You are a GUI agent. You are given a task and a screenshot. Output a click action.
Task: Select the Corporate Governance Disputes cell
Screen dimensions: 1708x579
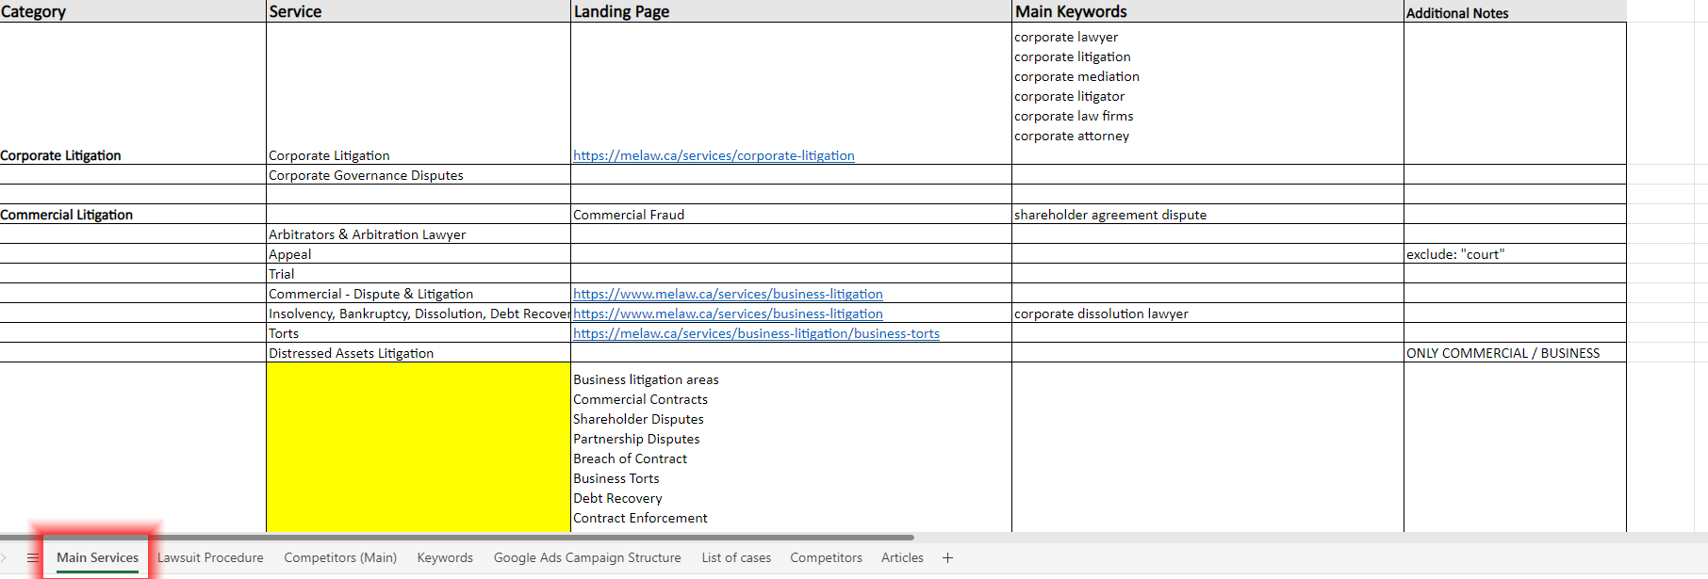tap(419, 175)
